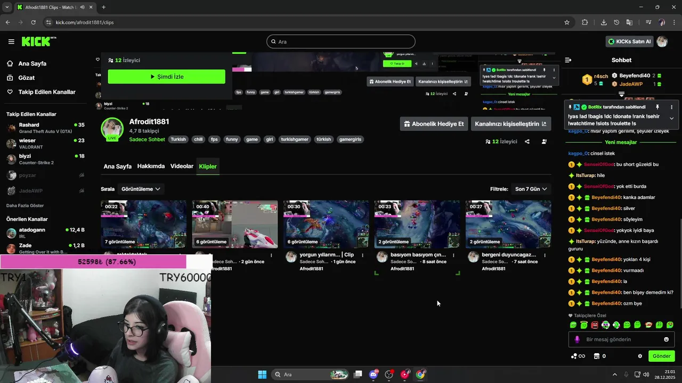Open options for bergeni duyuncagaz clip
This screenshot has height=383, width=682.
[x=545, y=255]
